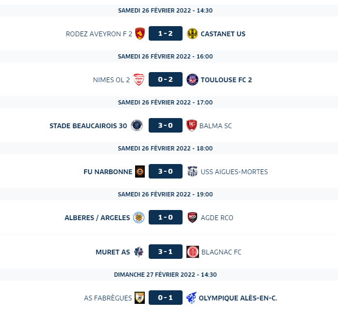Click the Toulouse FC 2 round logo
338x314 pixels.
(x=192, y=79)
